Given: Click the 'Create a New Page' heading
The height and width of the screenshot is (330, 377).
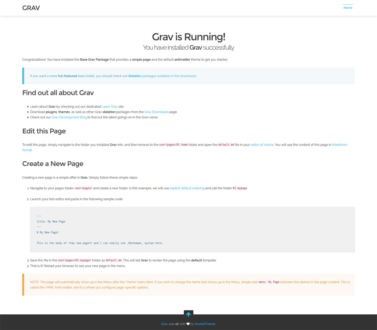Looking at the screenshot, I should click(x=53, y=164).
